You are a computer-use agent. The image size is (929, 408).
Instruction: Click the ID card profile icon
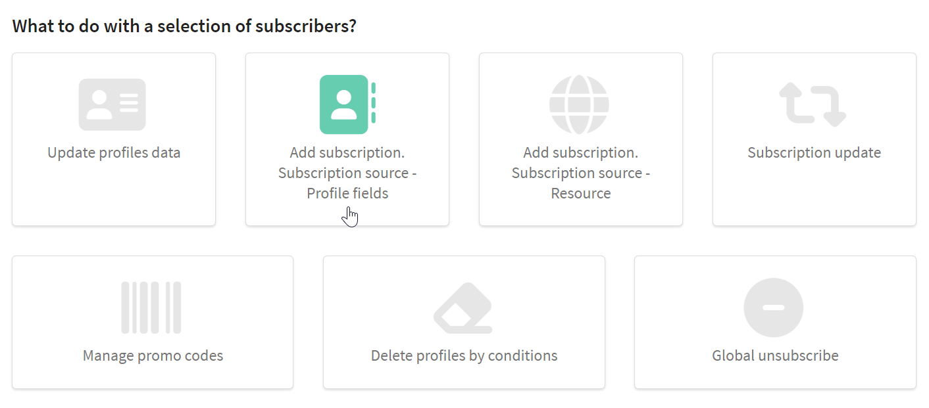click(x=113, y=104)
